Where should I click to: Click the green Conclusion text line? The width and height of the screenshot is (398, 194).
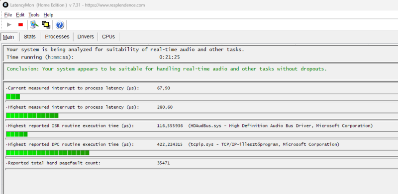[x=167, y=69]
